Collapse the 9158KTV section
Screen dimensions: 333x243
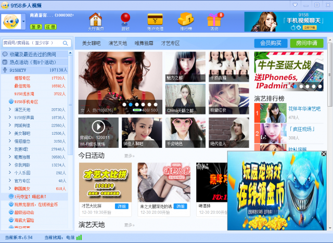[x=5, y=70]
